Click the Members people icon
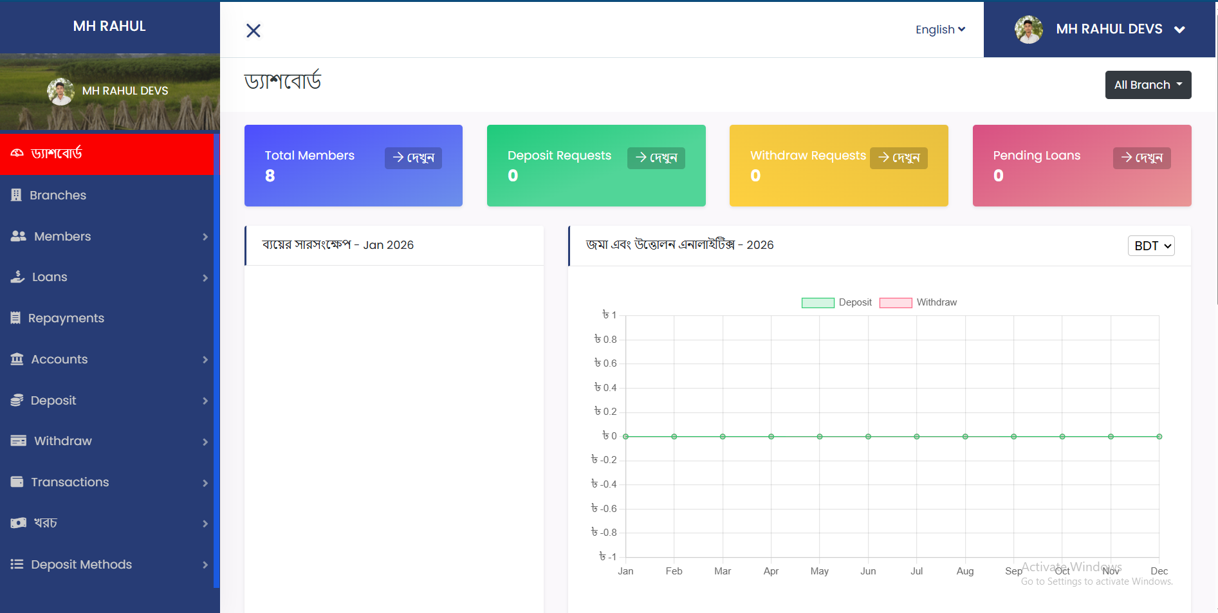Screen dimensions: 1218x613 click(18, 236)
